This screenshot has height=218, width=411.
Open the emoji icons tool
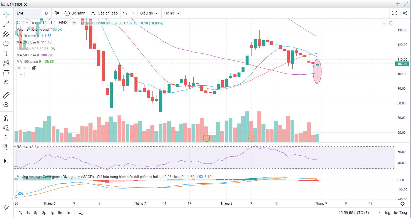click(x=6, y=82)
